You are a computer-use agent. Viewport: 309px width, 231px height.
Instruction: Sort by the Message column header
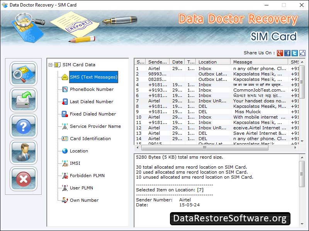[x=259, y=62]
